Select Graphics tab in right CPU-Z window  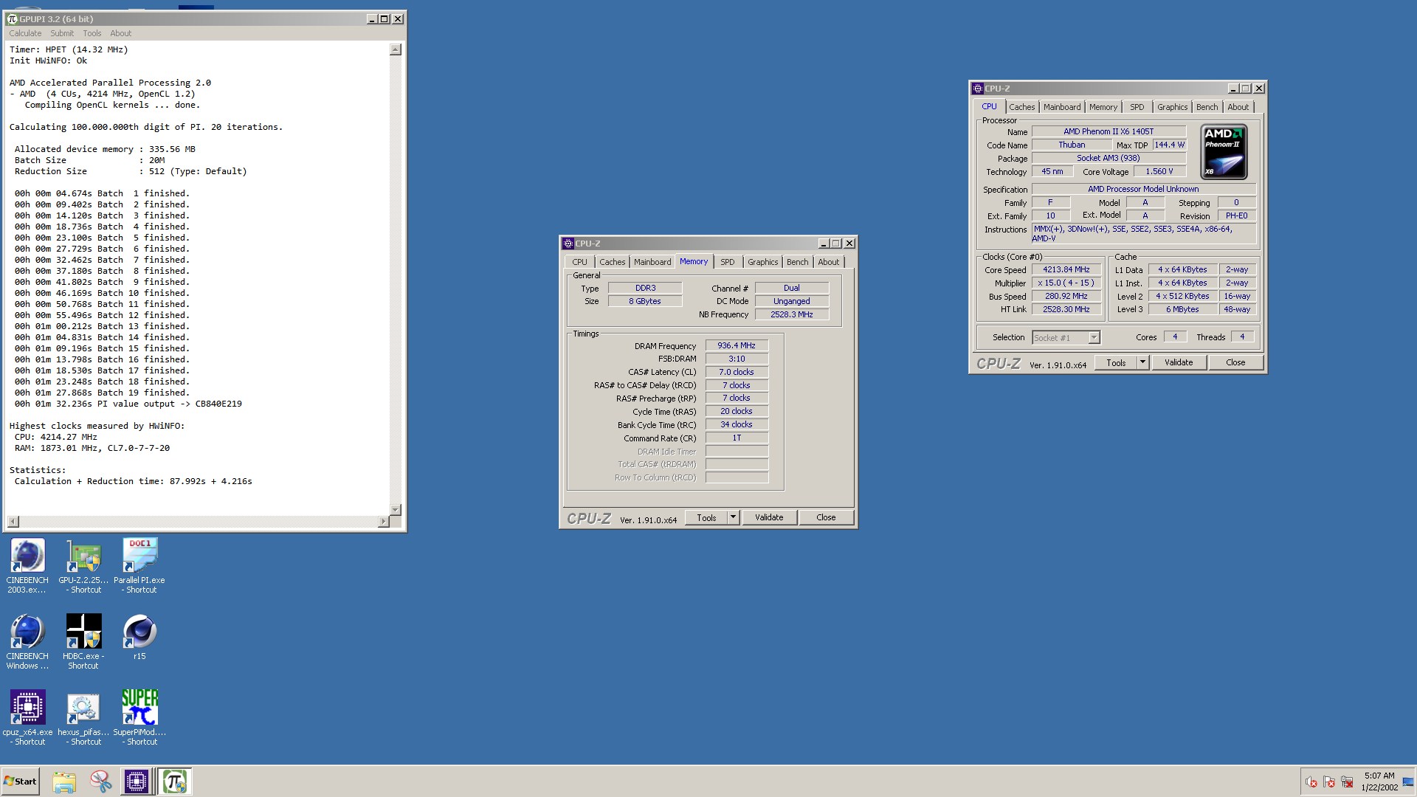coord(1172,107)
